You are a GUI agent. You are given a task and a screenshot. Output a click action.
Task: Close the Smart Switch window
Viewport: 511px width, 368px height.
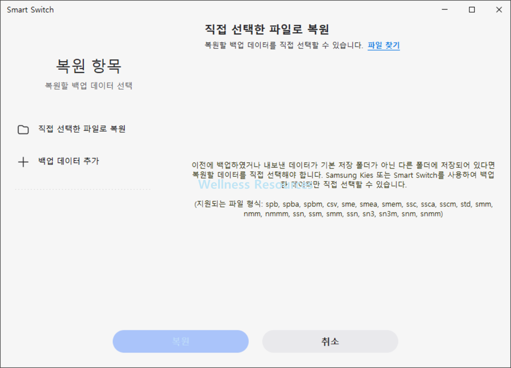(x=499, y=9)
